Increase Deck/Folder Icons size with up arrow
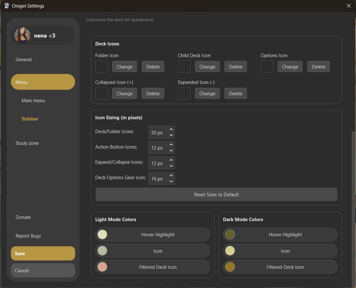The height and width of the screenshot is (288, 356). coord(171,129)
